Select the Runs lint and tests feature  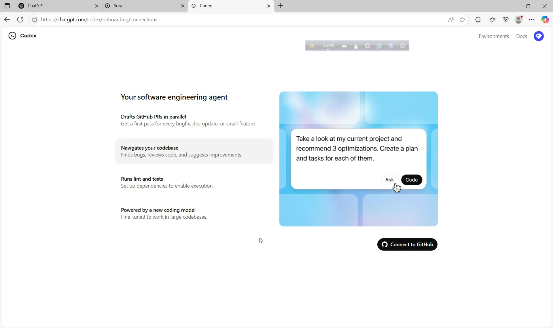pos(194,182)
